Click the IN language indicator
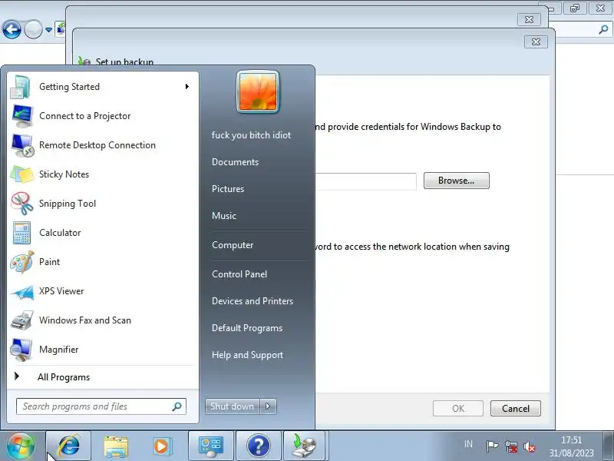Screen dimensions: 614x461 pos(468,444)
